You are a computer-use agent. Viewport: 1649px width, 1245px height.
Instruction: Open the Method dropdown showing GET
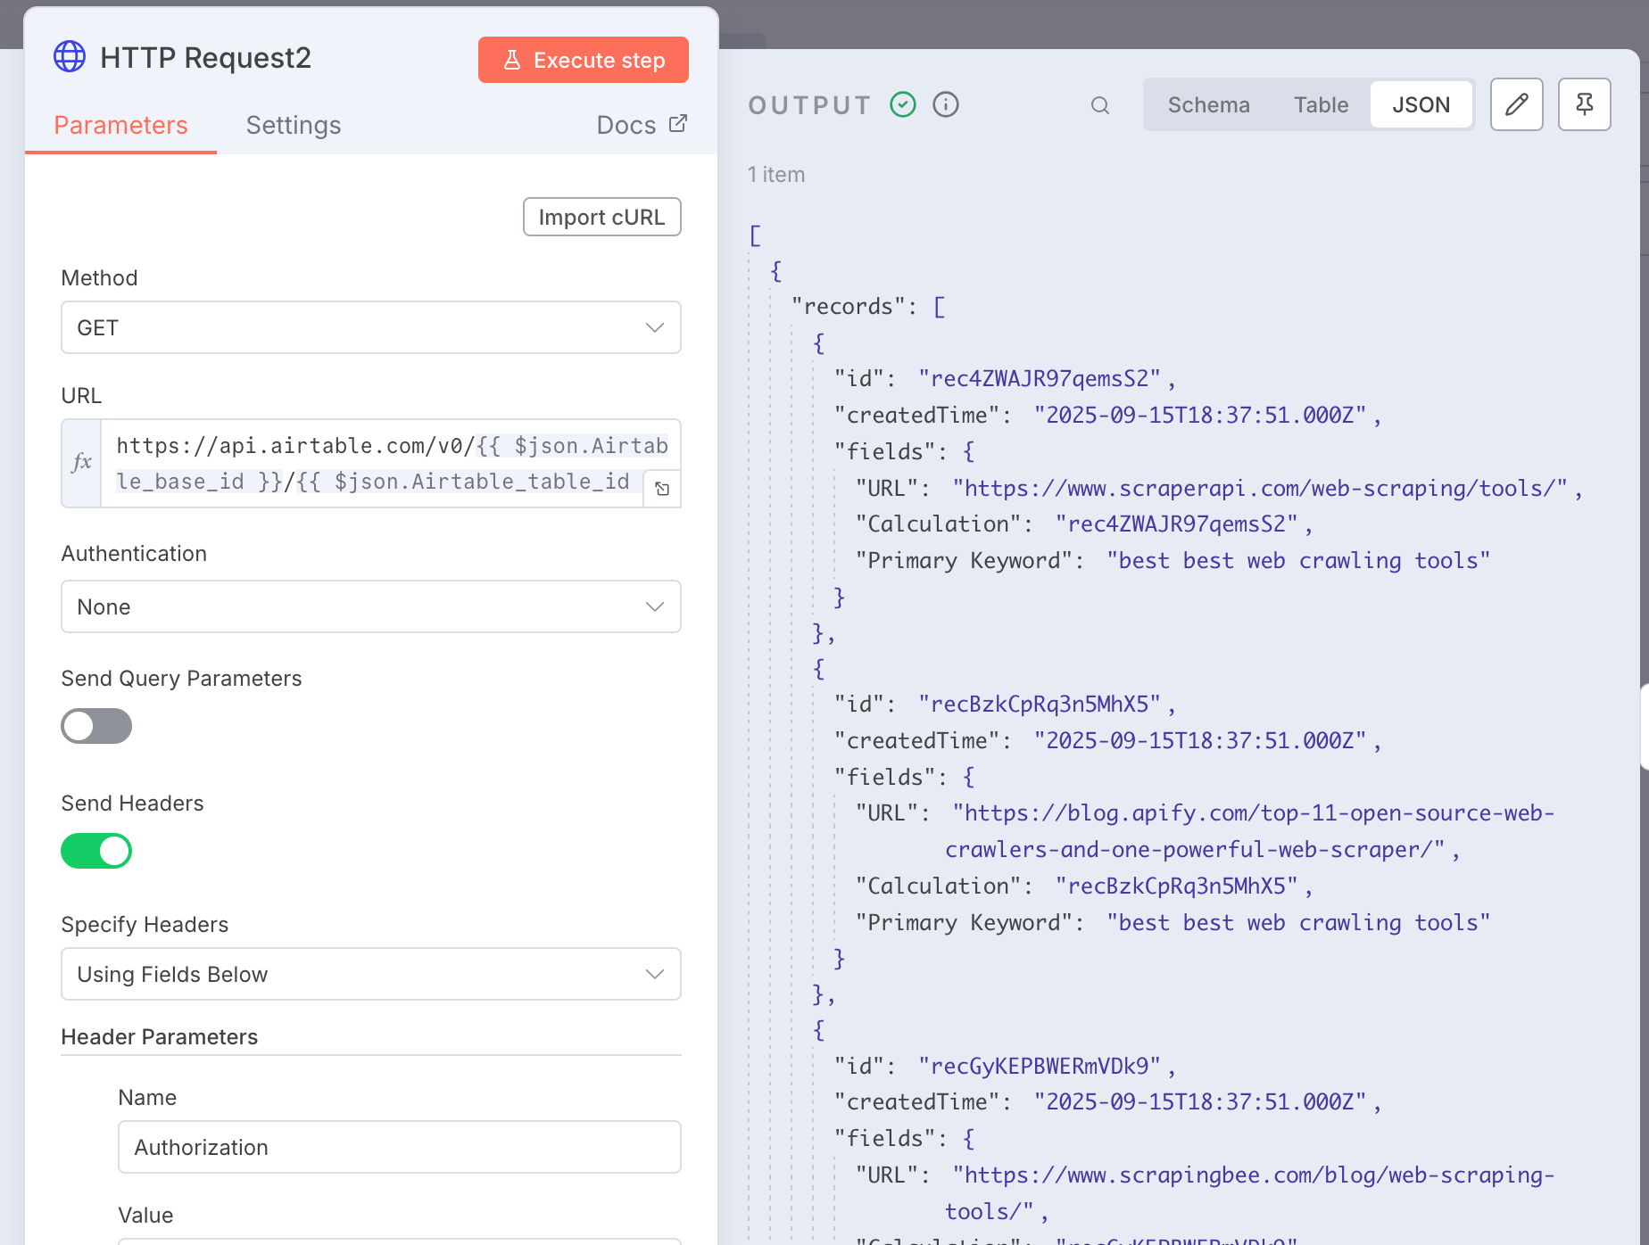(x=370, y=327)
